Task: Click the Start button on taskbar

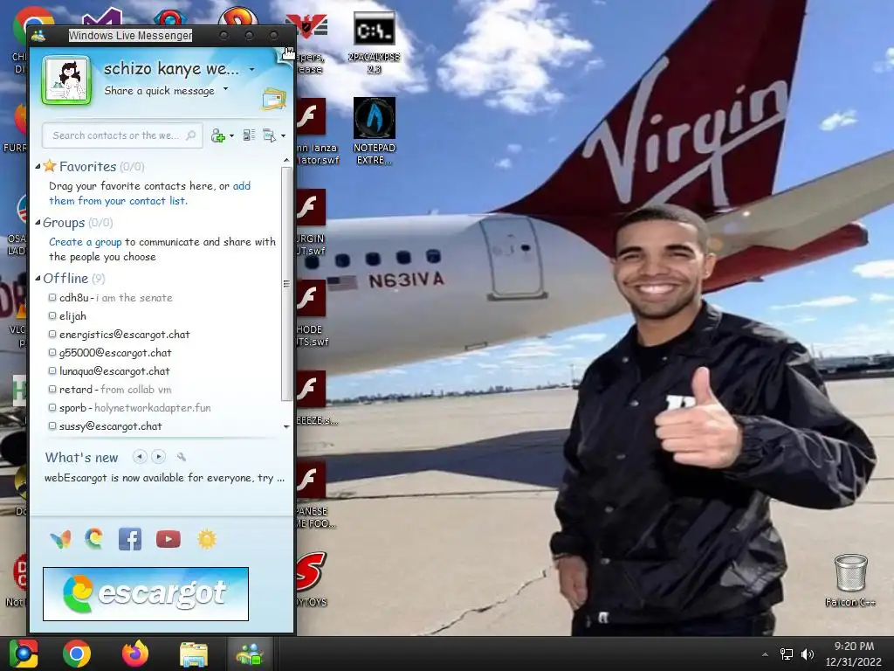Action: tap(24, 654)
